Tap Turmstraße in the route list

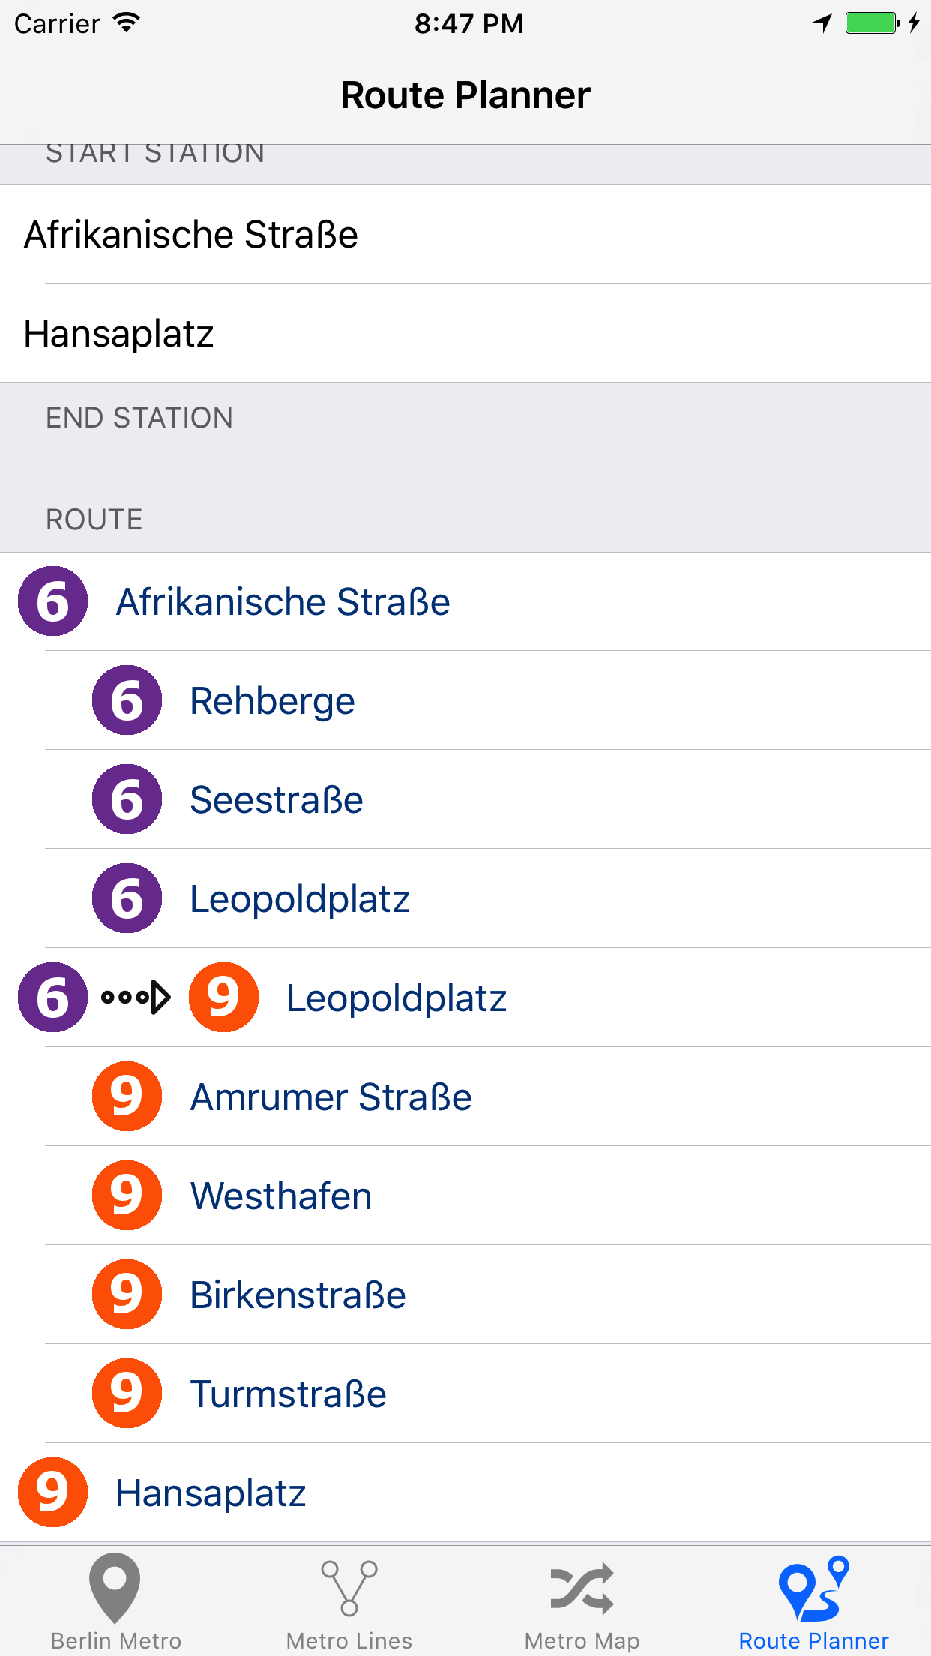tap(288, 1393)
